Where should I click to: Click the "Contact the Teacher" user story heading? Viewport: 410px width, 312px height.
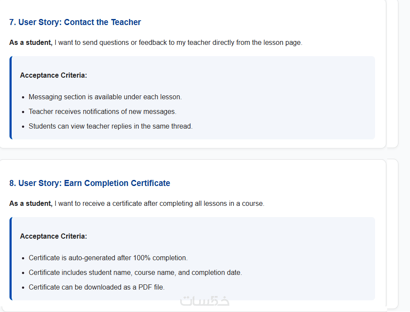pyautogui.click(x=75, y=22)
